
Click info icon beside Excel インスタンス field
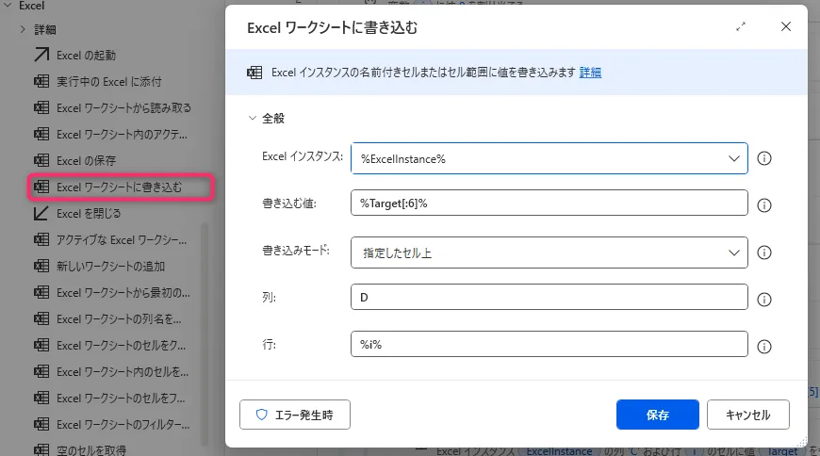tap(765, 158)
